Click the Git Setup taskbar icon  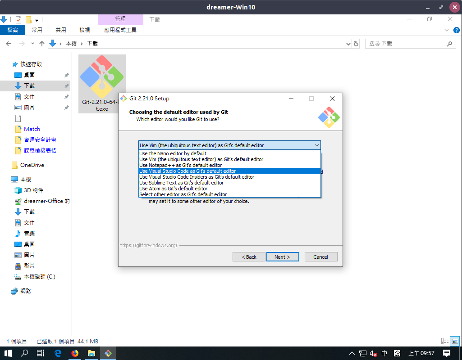[x=108, y=353]
